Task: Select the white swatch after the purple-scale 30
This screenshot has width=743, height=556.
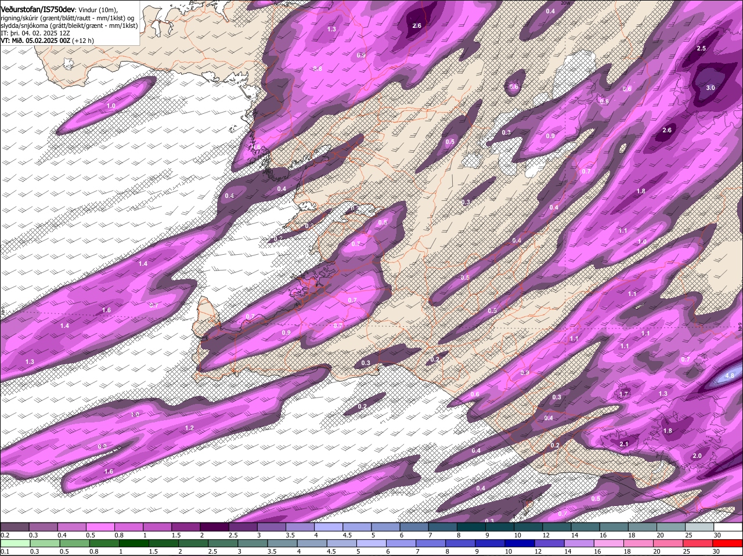Action: click(x=728, y=527)
